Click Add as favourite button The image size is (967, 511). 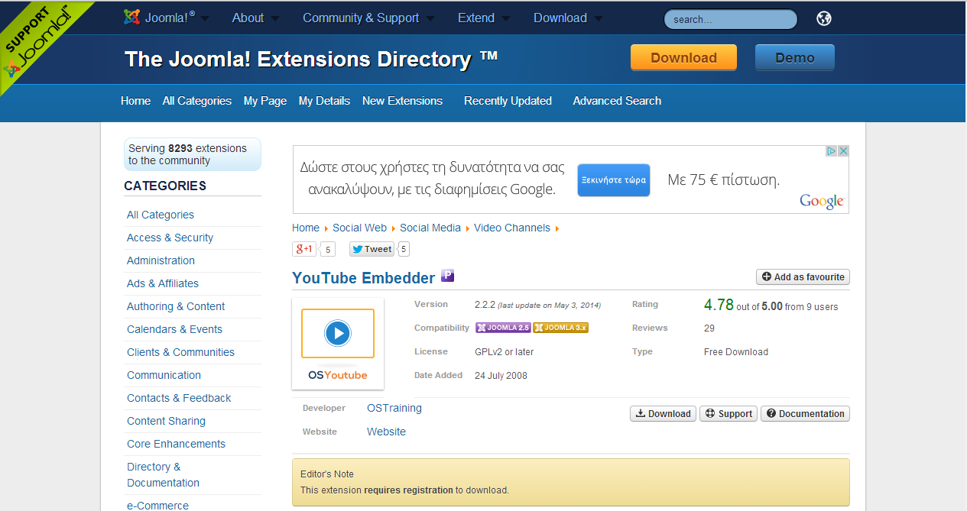[803, 277]
